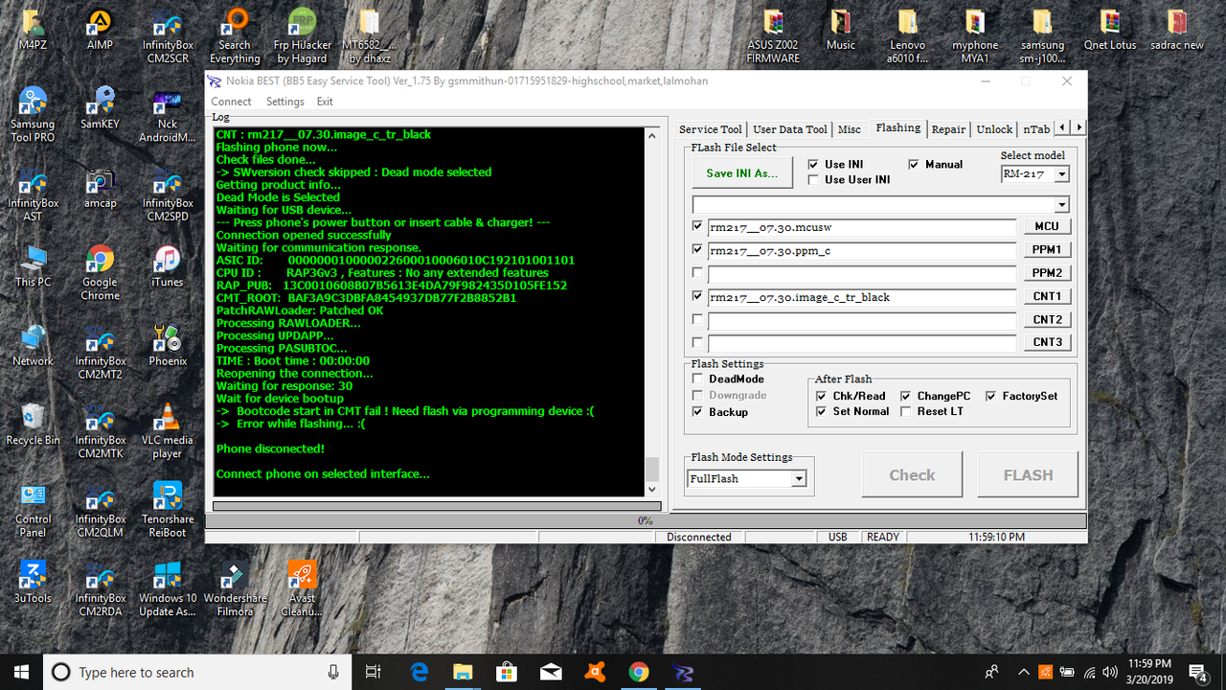This screenshot has width=1226, height=690.
Task: Click the FLASH button
Action: coord(1028,475)
